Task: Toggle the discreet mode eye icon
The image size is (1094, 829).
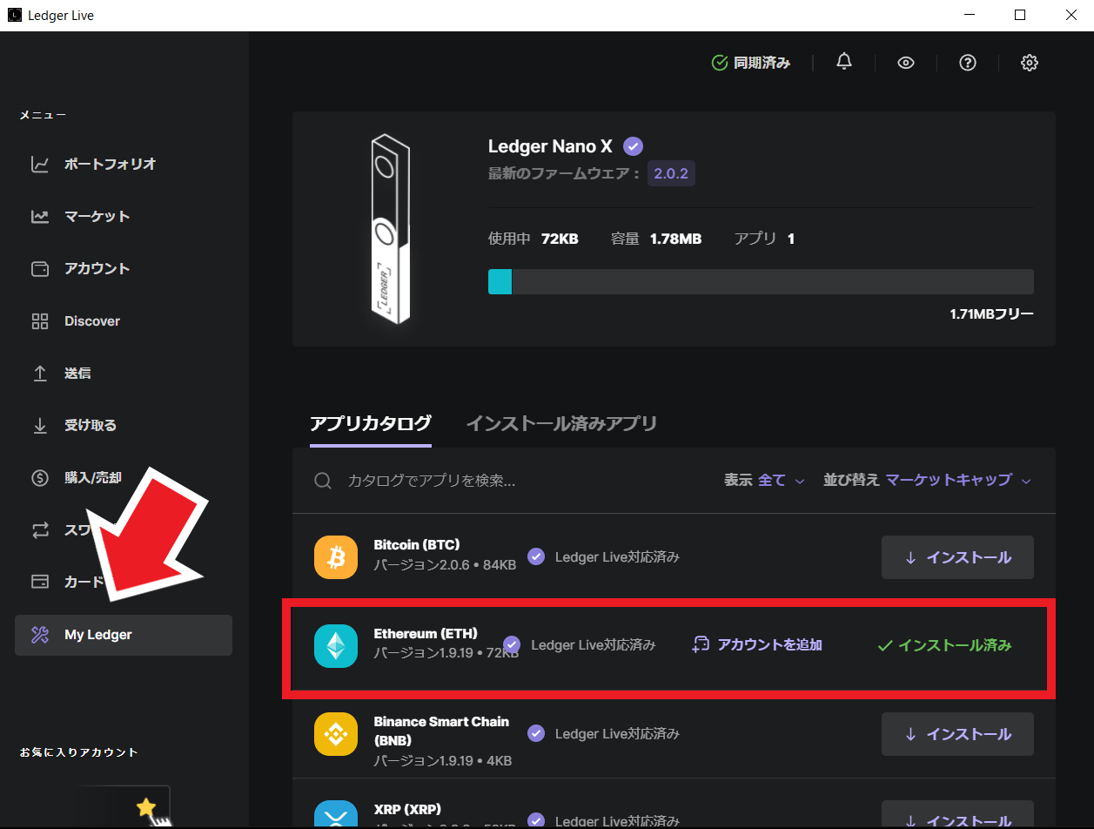Action: [x=906, y=63]
